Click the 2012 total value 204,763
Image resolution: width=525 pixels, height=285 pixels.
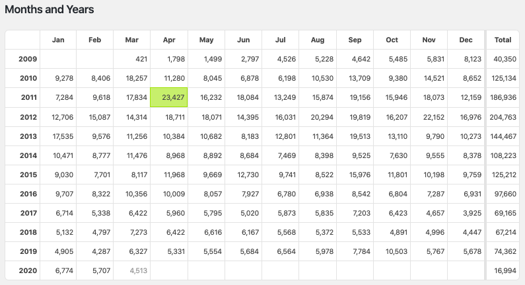pyautogui.click(x=503, y=116)
